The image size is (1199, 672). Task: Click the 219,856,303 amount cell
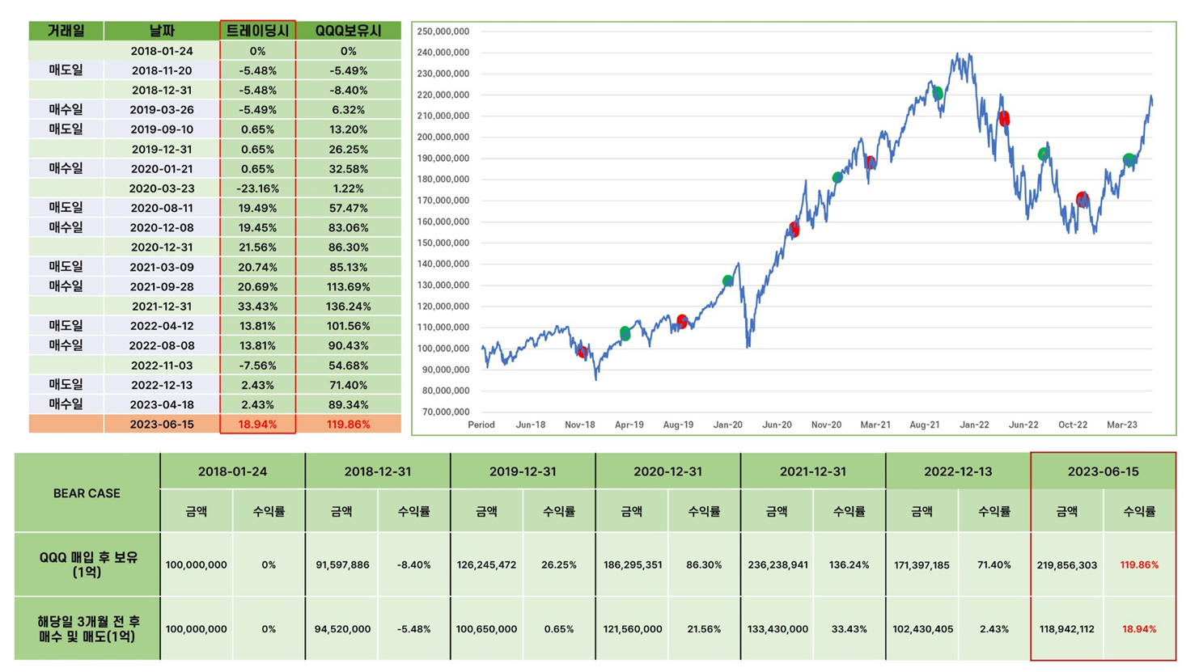point(1067,565)
